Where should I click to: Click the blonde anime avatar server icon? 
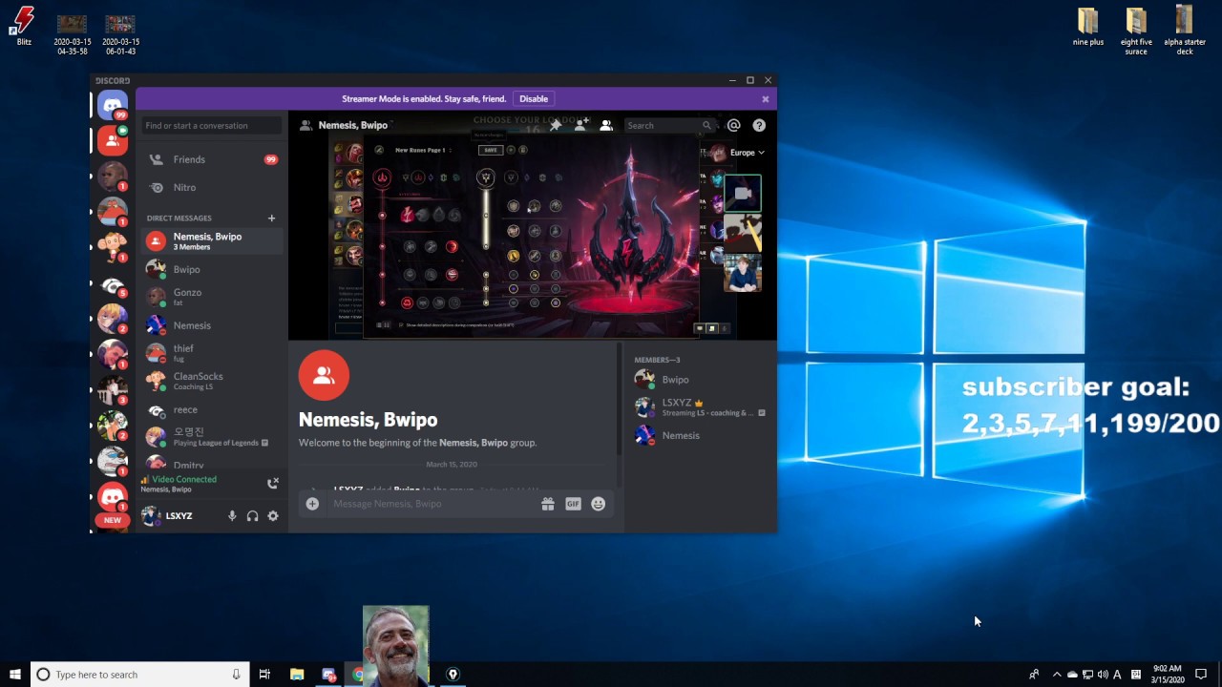tap(113, 318)
